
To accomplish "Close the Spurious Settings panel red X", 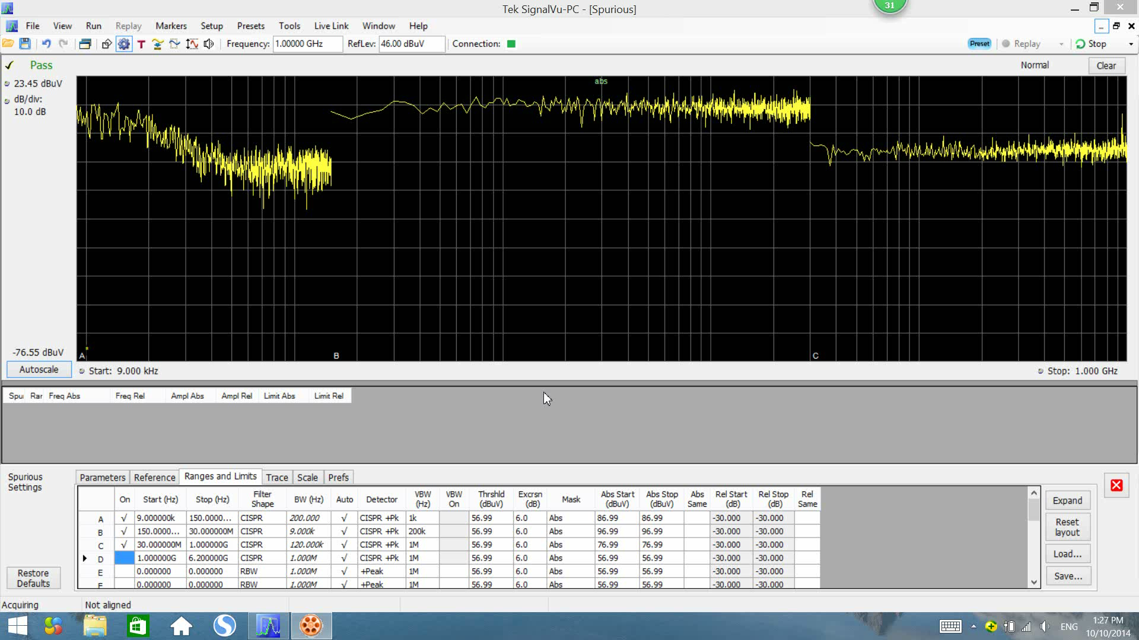I will pyautogui.click(x=1116, y=485).
